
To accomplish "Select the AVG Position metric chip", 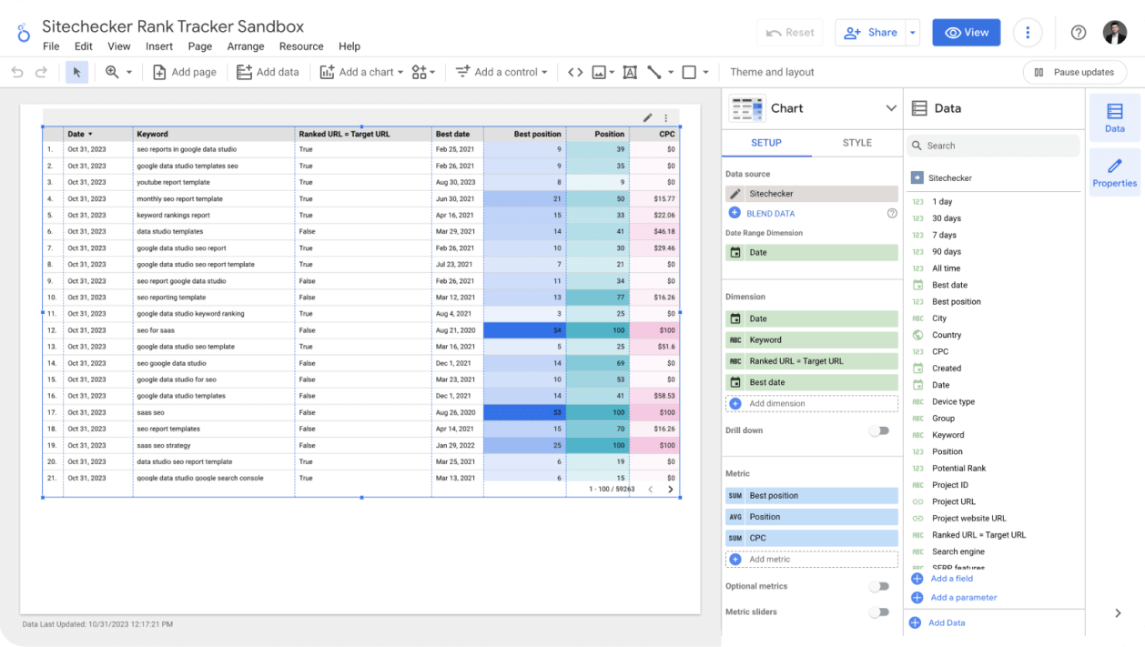I will click(812, 517).
